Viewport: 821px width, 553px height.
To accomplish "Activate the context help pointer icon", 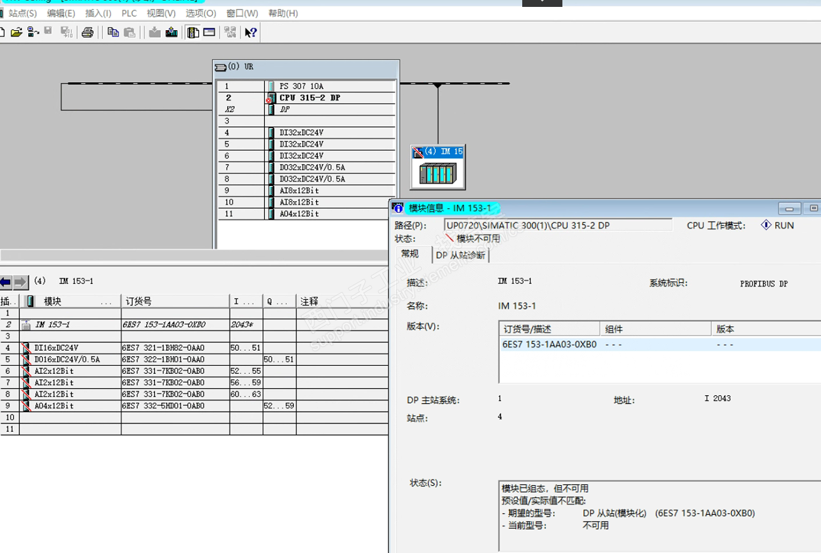I will (x=250, y=32).
